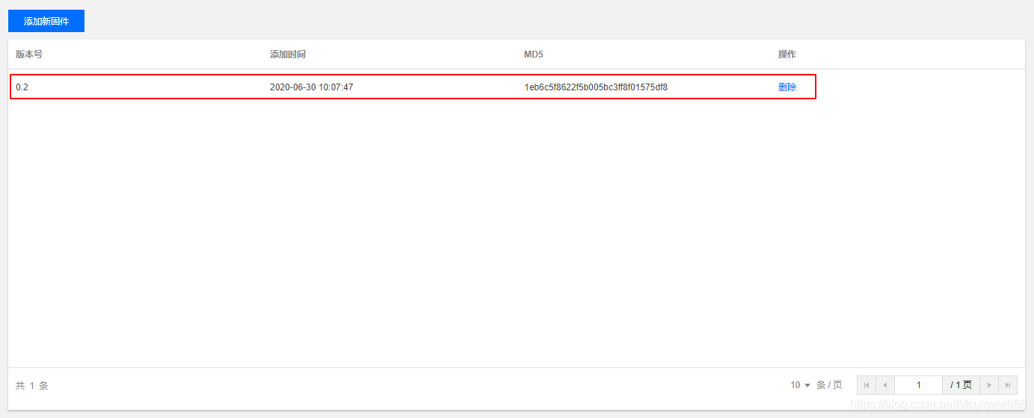Click the 共 1 条 total count
1034x418 pixels.
point(32,386)
